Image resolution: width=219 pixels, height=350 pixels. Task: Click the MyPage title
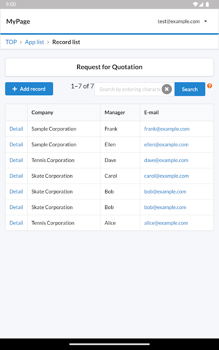18,21
